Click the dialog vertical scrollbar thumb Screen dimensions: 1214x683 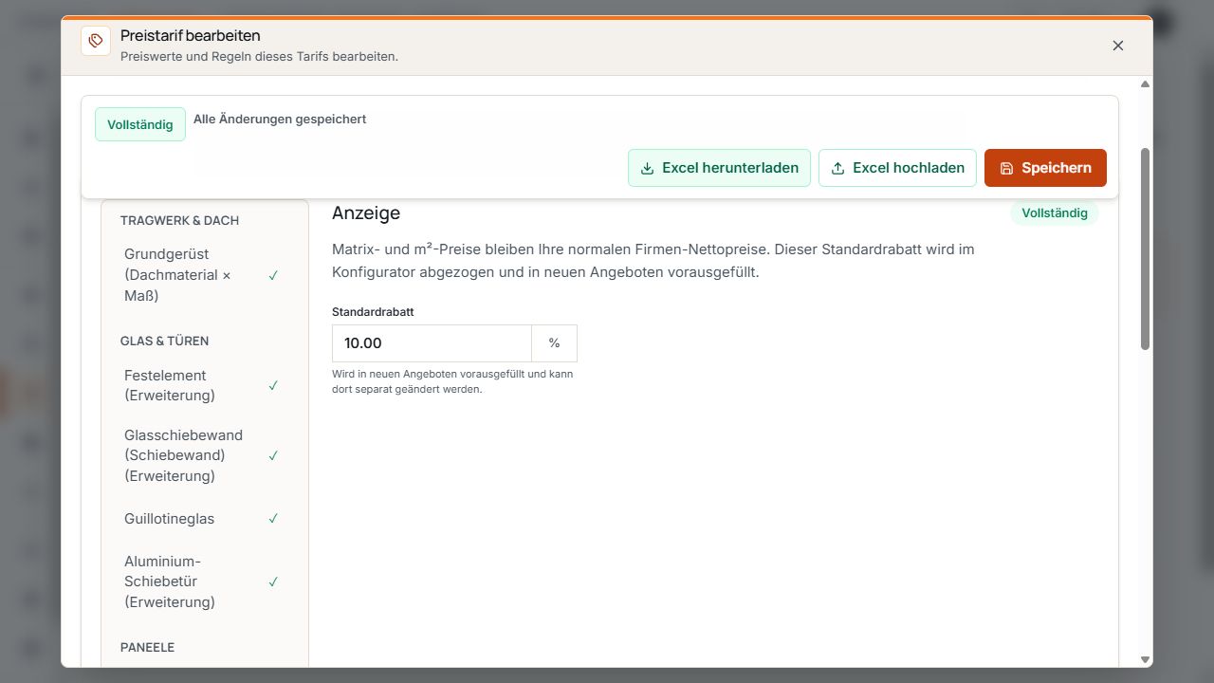coord(1145,249)
